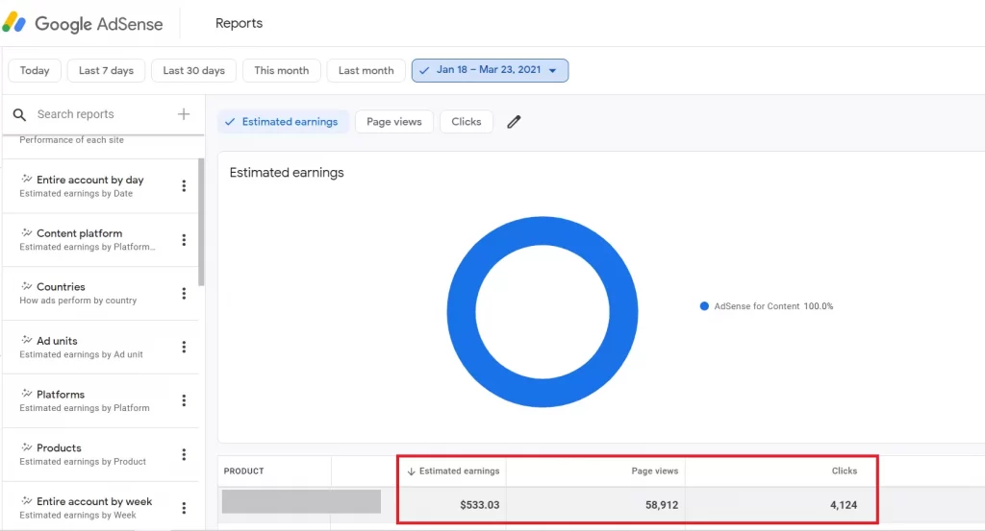The height and width of the screenshot is (531, 985).
Task: Click the reports sidebar scrollbar
Action: click(x=201, y=222)
